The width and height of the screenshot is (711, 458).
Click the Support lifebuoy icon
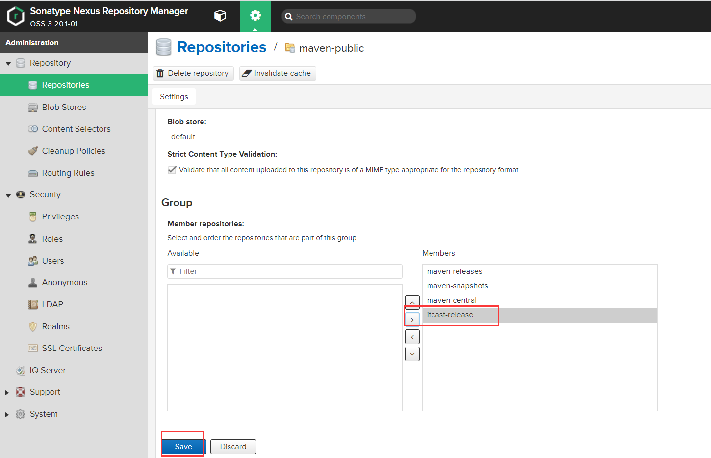coord(21,392)
